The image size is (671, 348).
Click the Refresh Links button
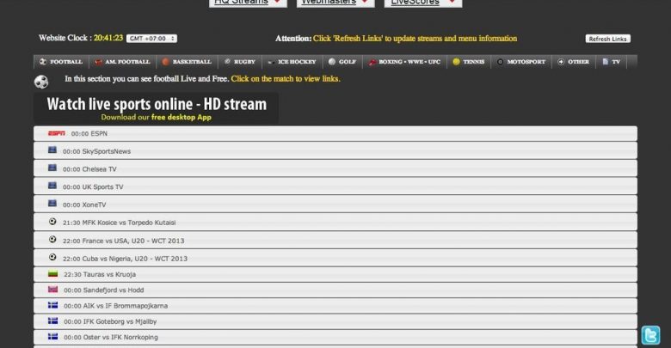pyautogui.click(x=607, y=39)
